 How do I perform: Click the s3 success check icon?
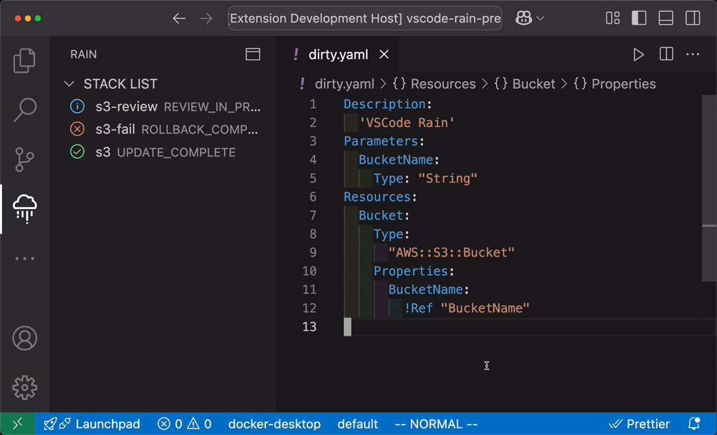tap(77, 152)
